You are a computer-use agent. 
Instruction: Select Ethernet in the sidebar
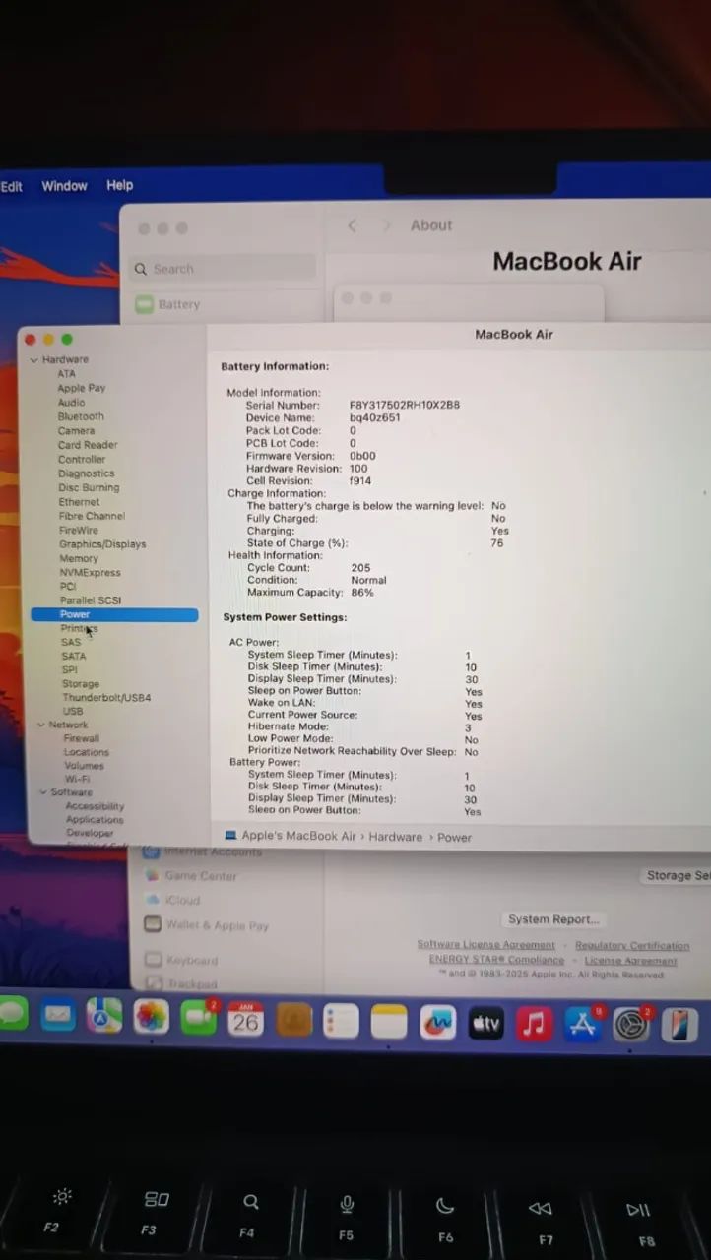(x=79, y=502)
